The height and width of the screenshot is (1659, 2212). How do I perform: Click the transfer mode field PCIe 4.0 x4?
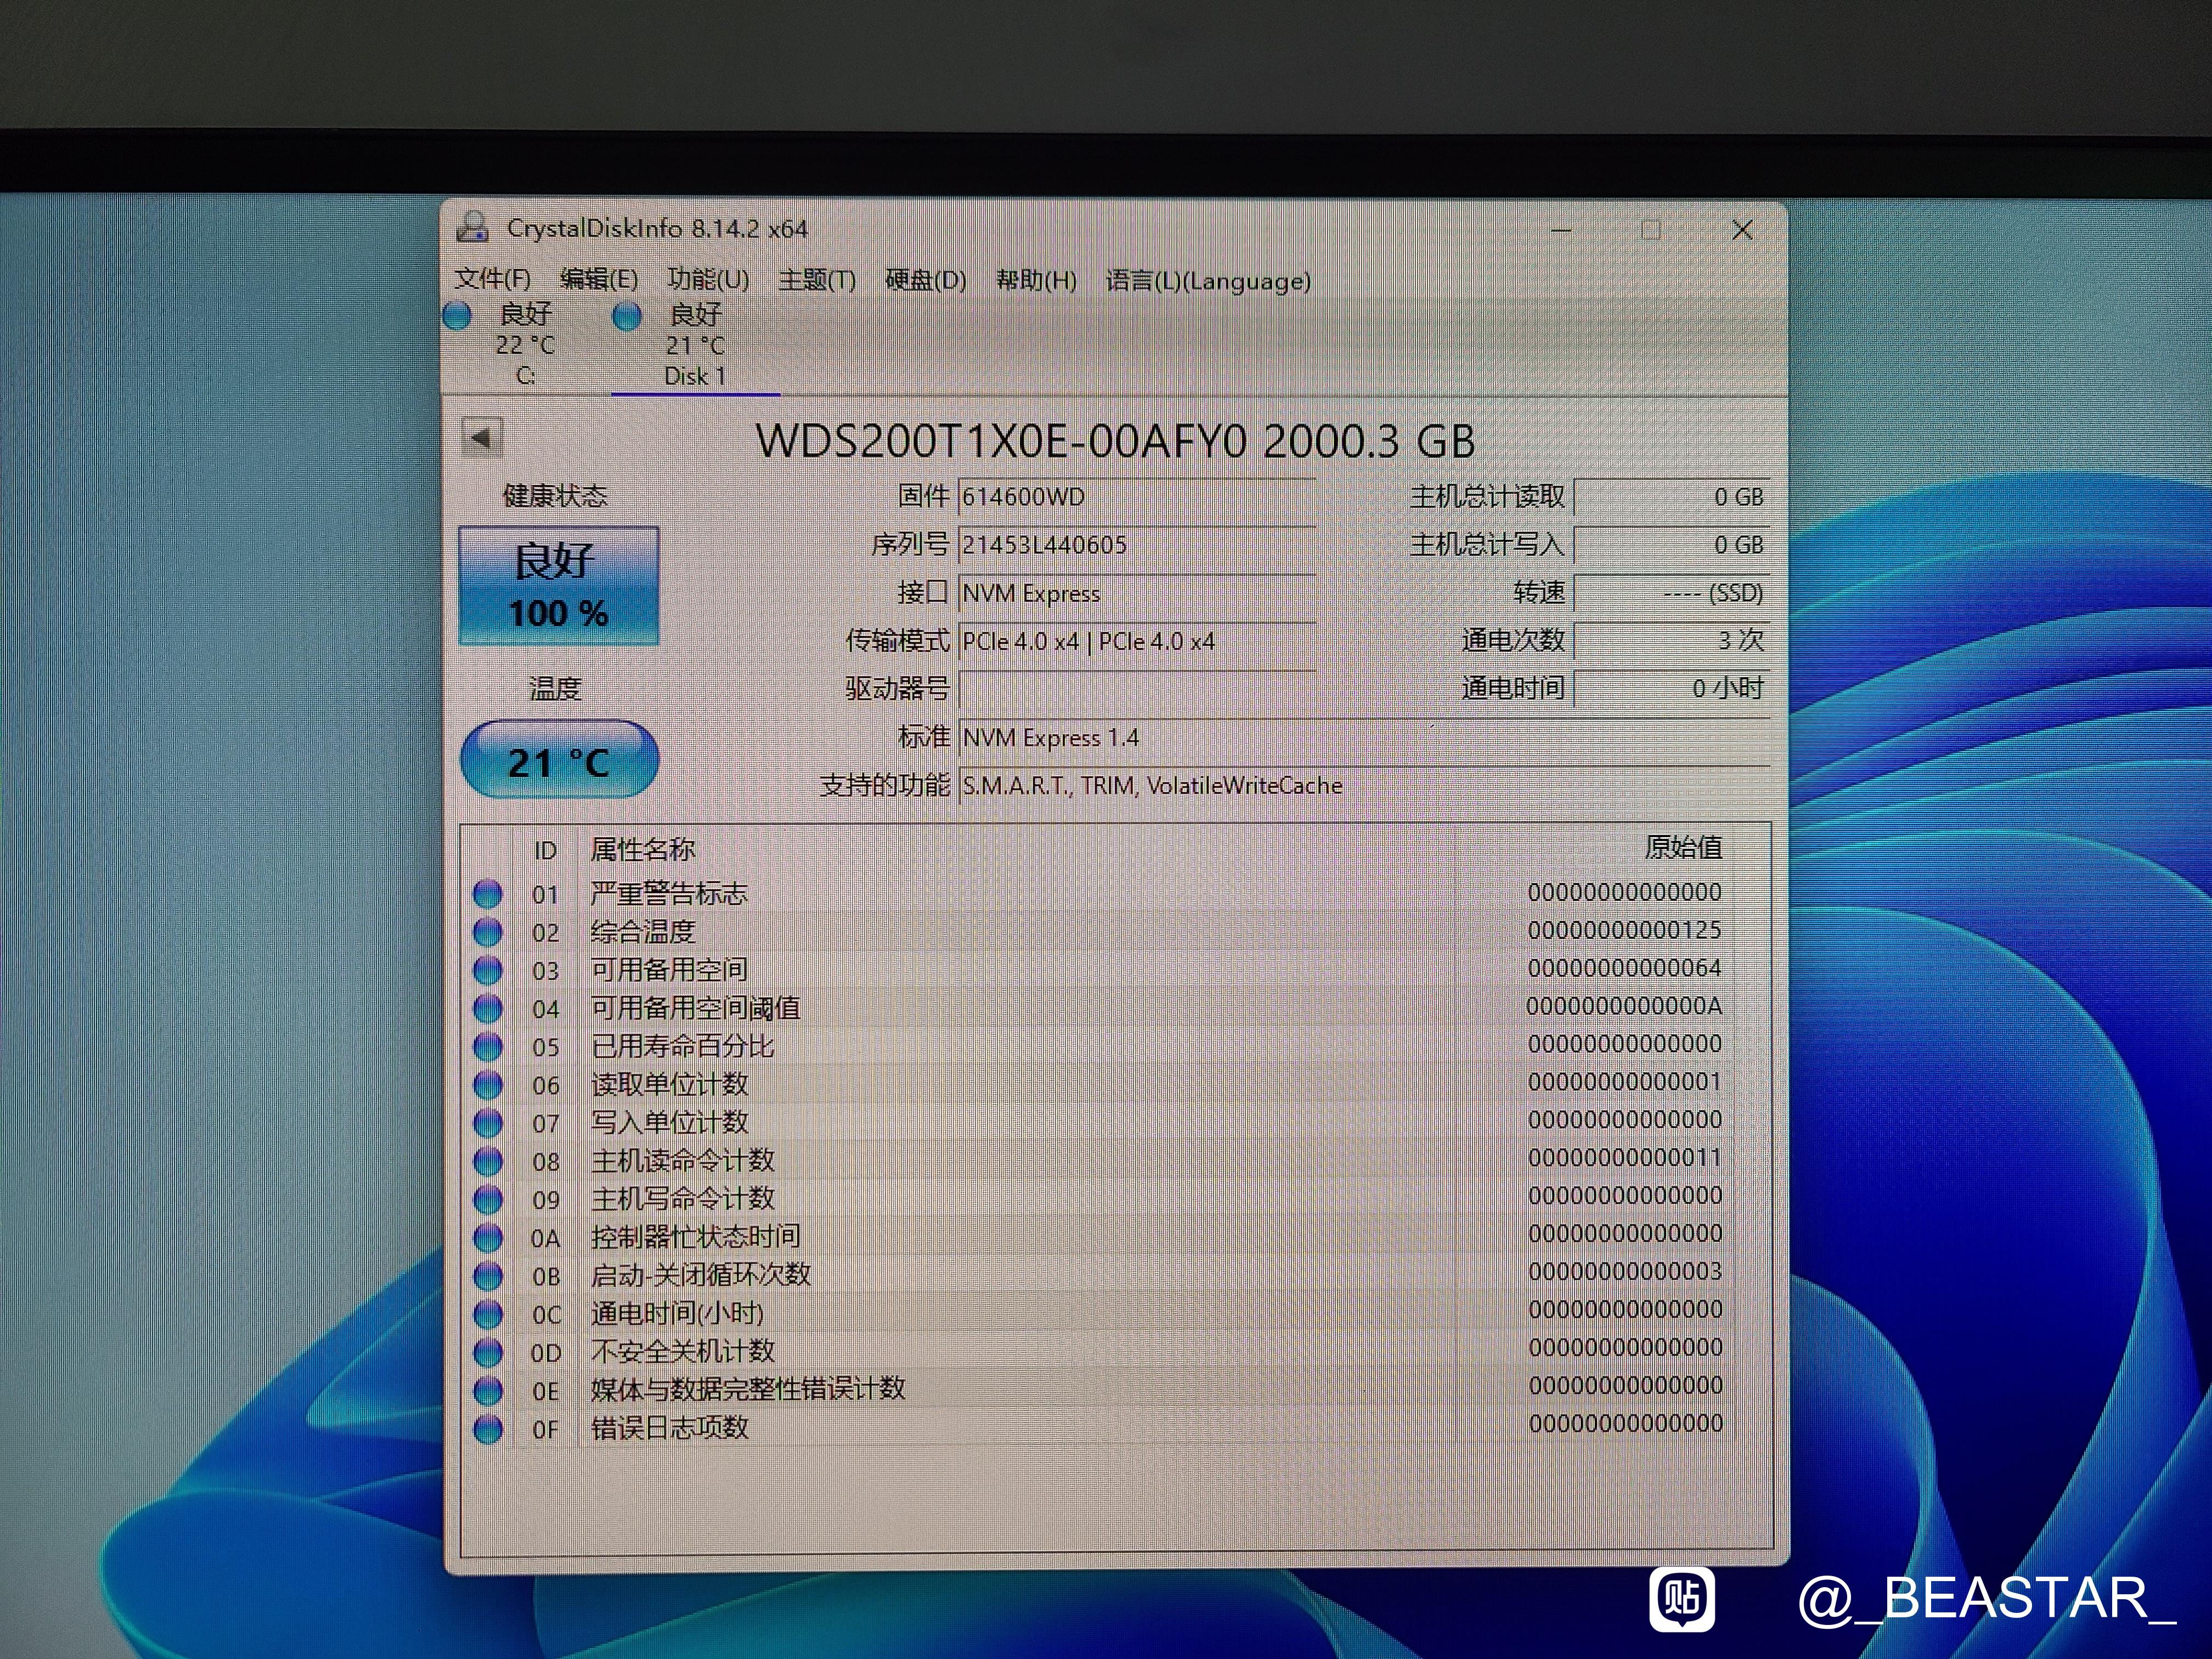tap(1137, 641)
